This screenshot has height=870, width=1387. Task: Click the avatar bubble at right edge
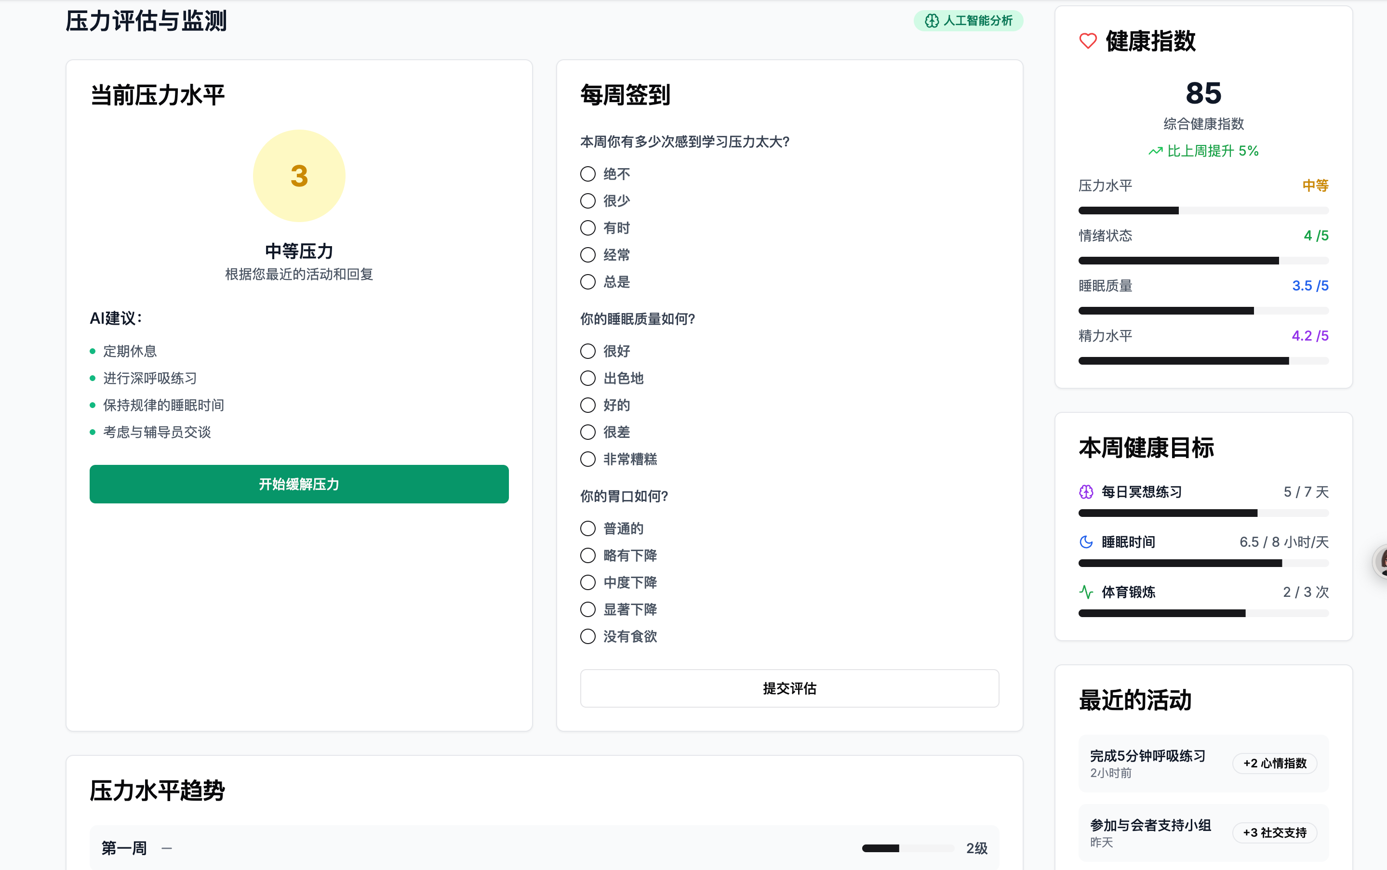coord(1381,561)
